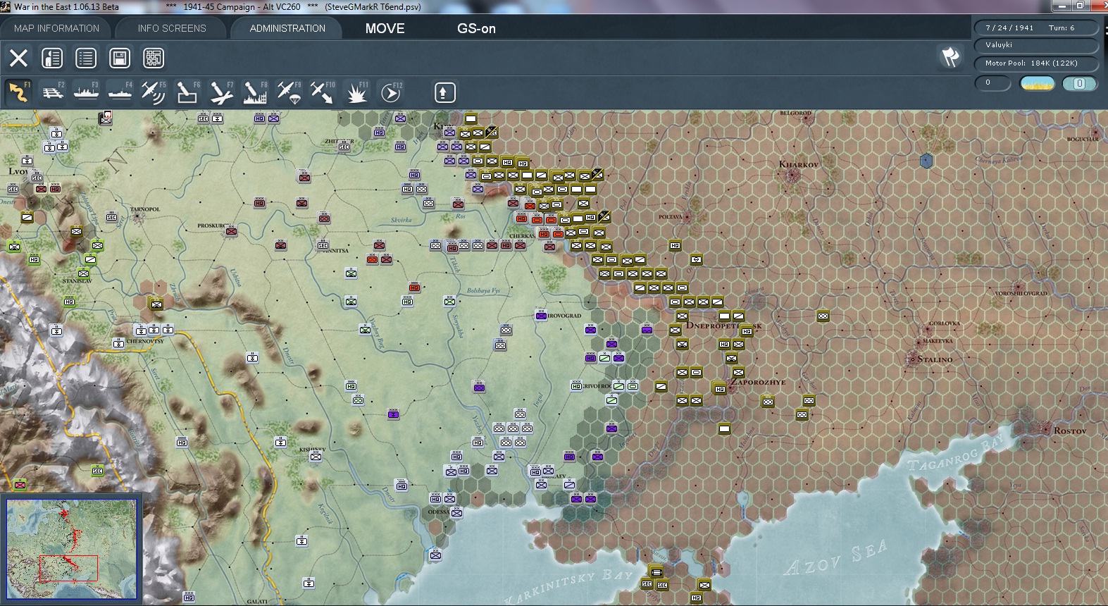The image size is (1108, 606).
Task: Click the Azov Sea label
Action: pos(836,557)
